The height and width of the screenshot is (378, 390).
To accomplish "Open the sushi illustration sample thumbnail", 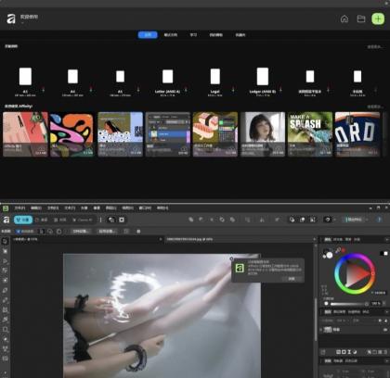I will point(215,134).
